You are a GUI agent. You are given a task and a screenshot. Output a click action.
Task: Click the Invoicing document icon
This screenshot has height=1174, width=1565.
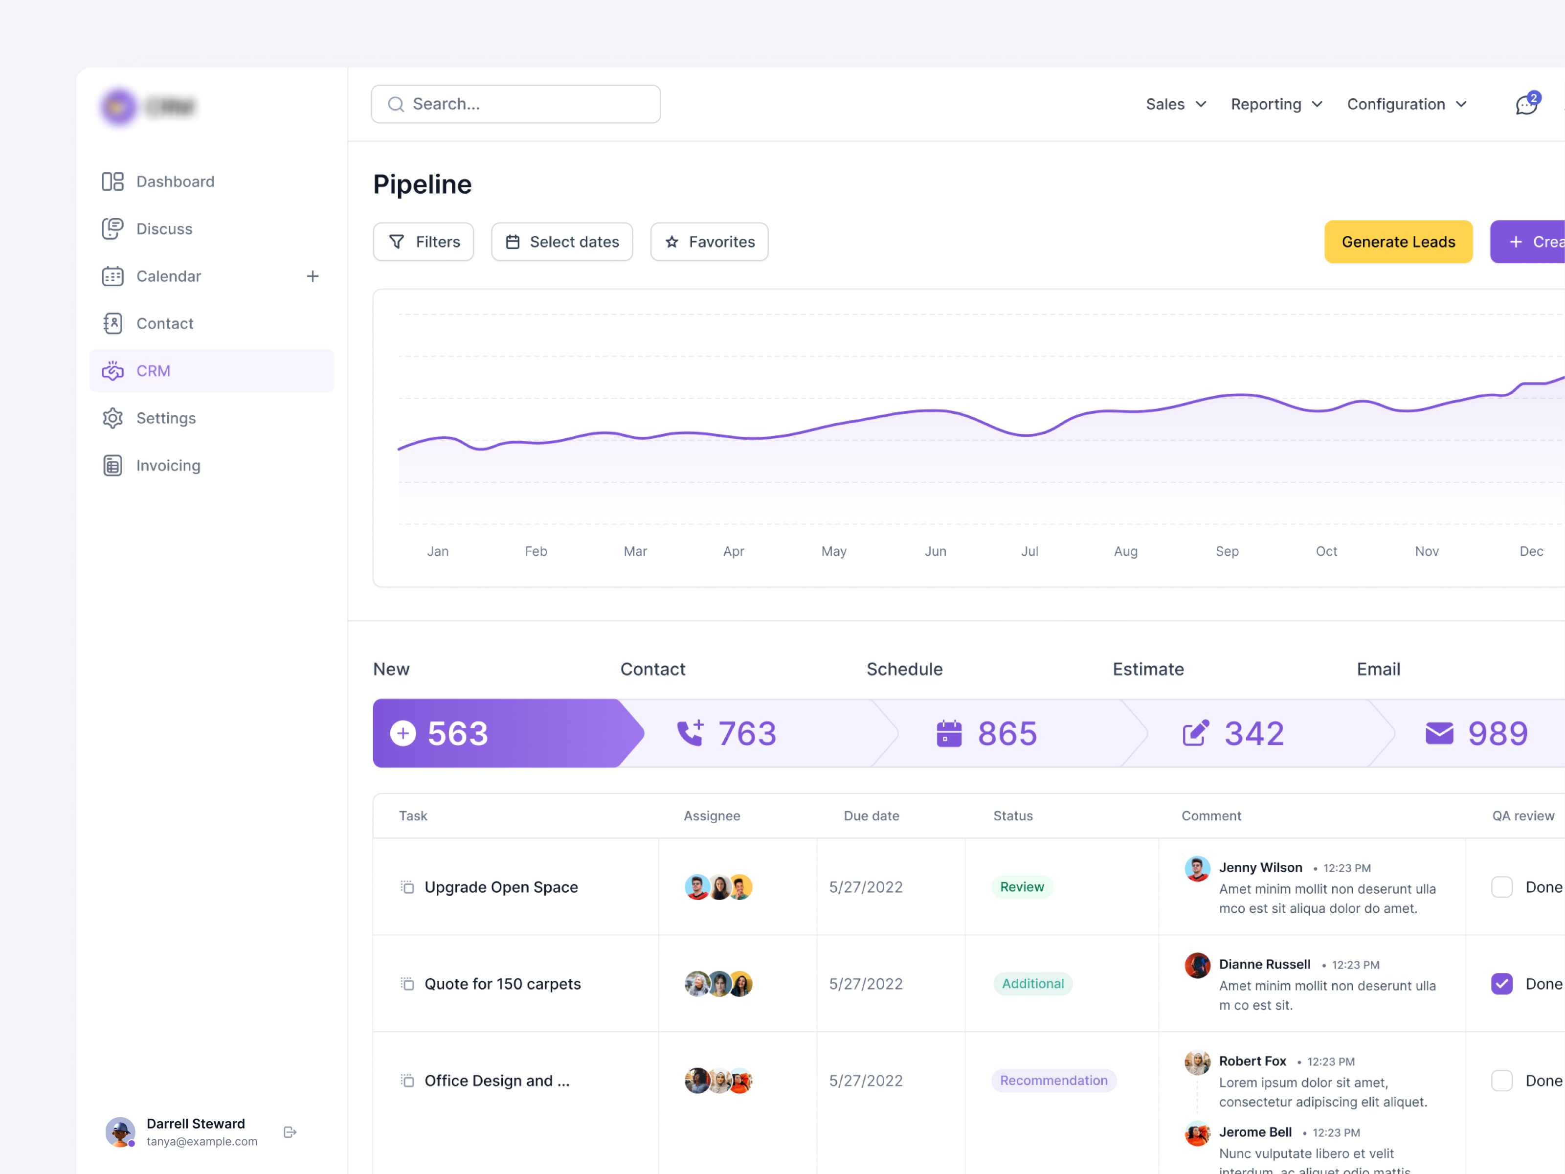(113, 465)
